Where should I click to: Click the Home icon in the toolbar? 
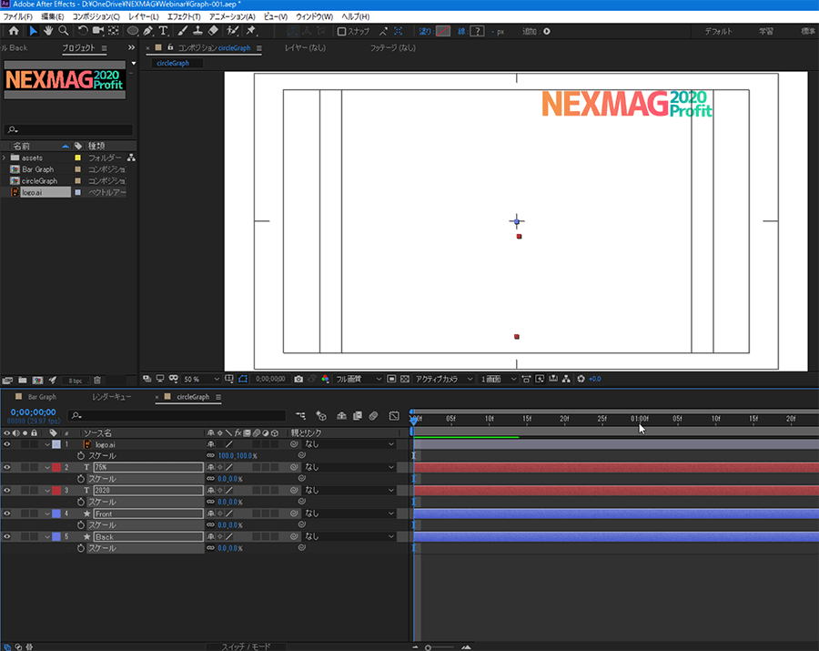(13, 30)
